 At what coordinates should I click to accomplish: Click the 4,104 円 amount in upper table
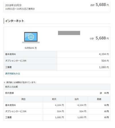pos(104,54)
